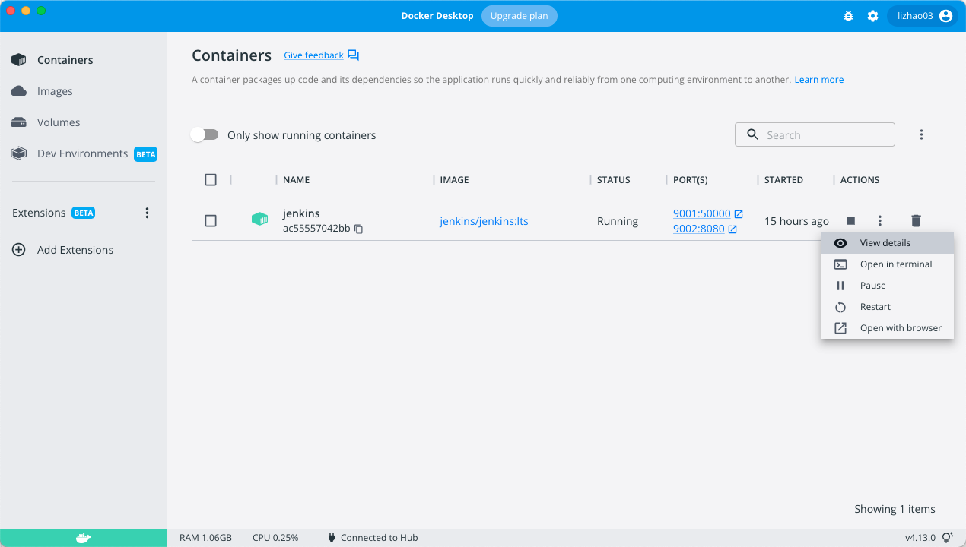
Task: Choose View details from the menu
Action: click(x=887, y=243)
